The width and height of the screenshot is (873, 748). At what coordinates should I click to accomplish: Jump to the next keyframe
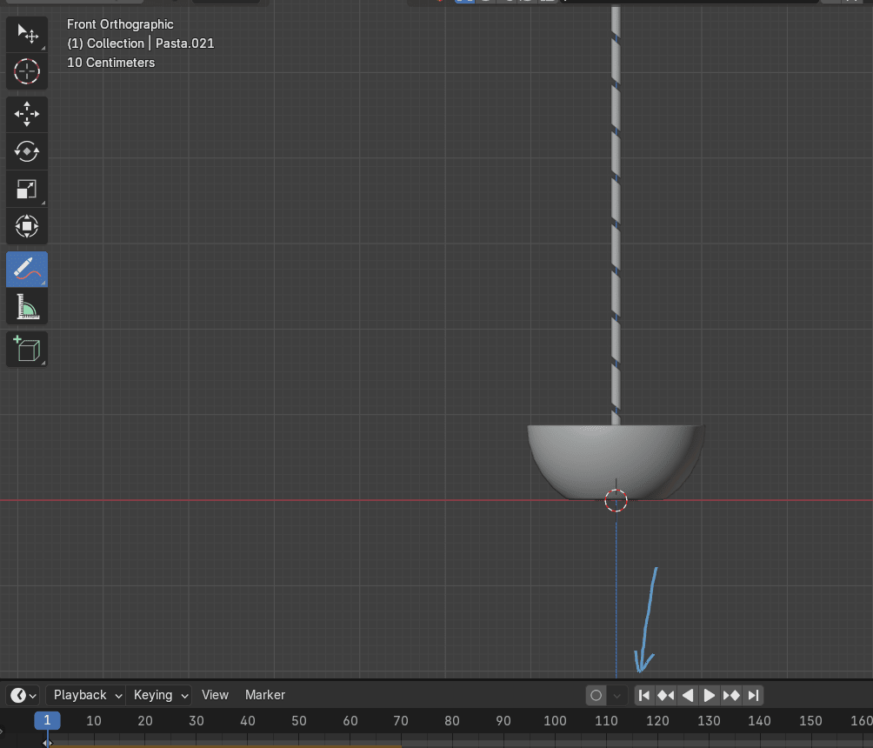pos(731,695)
